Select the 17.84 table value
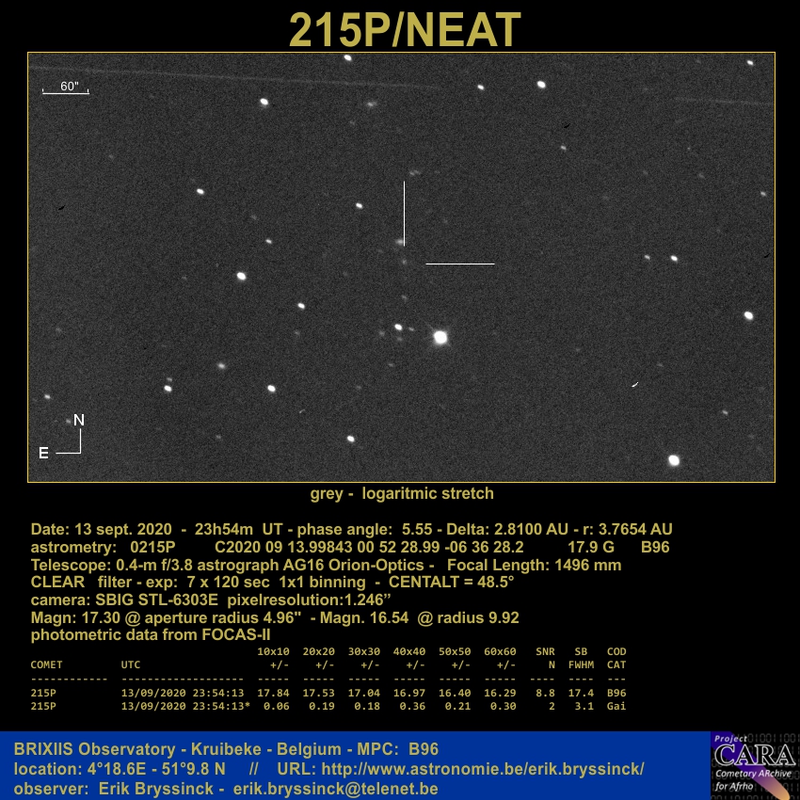Screen dimensions: 800x800 (x=273, y=693)
